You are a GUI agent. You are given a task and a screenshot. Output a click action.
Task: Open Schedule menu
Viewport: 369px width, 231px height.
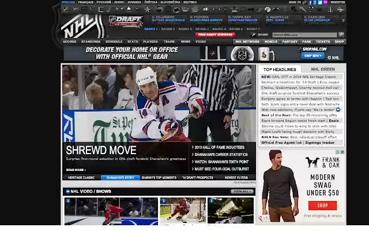coord(114,42)
